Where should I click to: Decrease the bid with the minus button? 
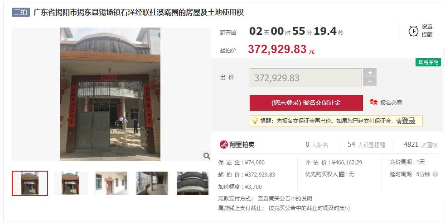point(370,82)
